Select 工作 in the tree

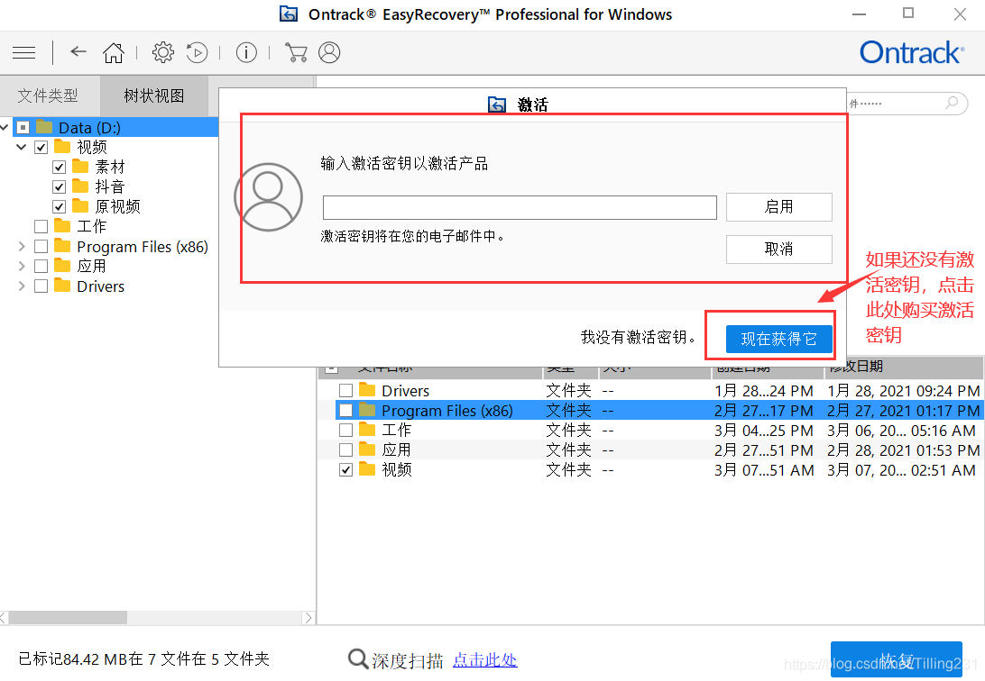92,226
